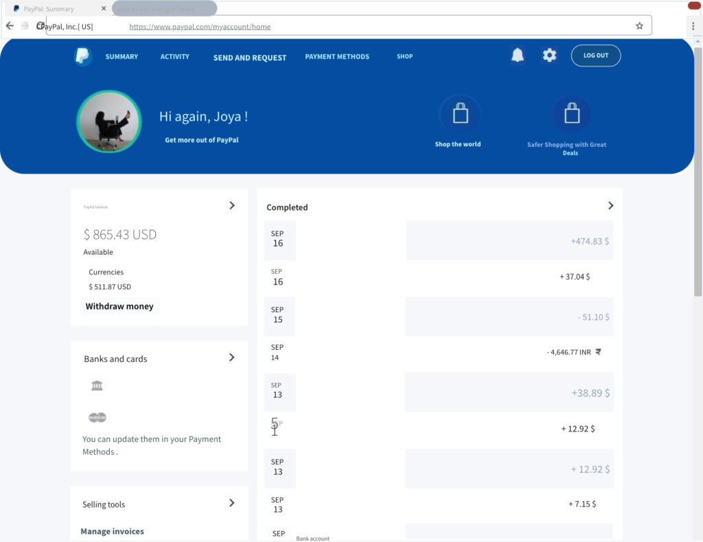
Task: Open the -4,646.77 INR transaction
Action: [439, 352]
